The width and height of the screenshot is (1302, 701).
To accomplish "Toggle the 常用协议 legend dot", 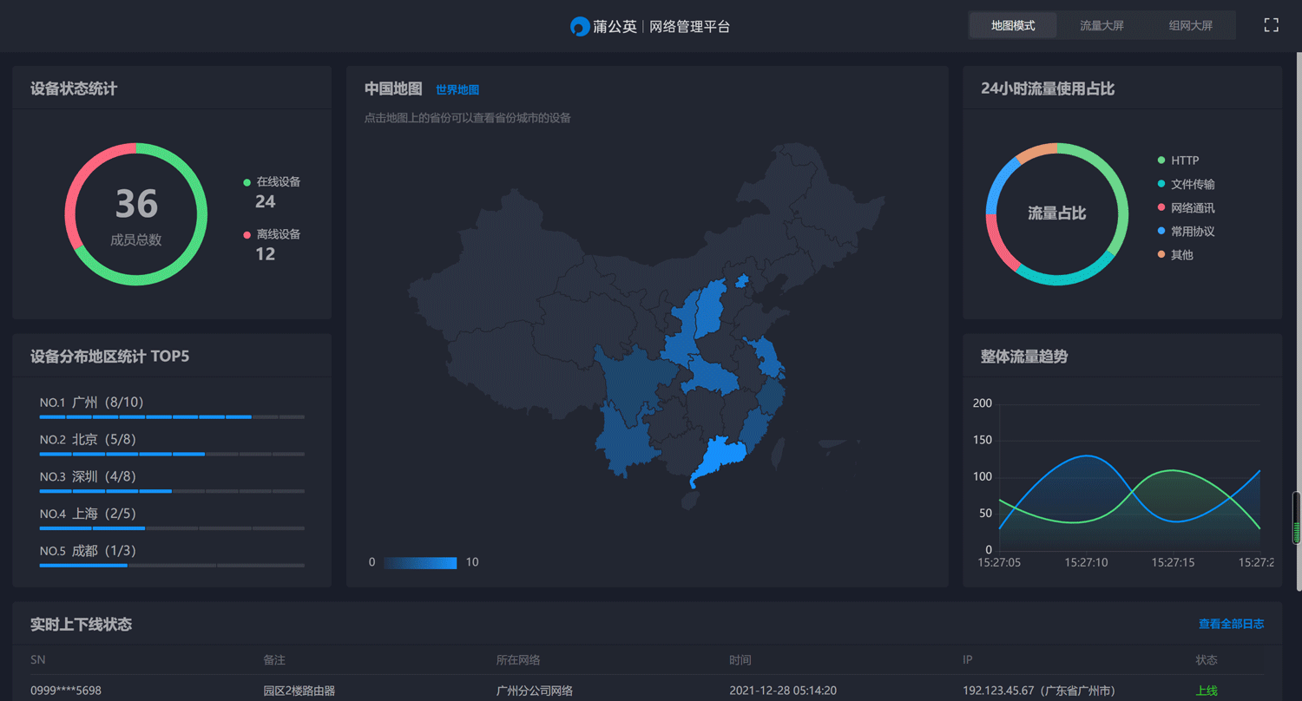I will coord(1161,232).
